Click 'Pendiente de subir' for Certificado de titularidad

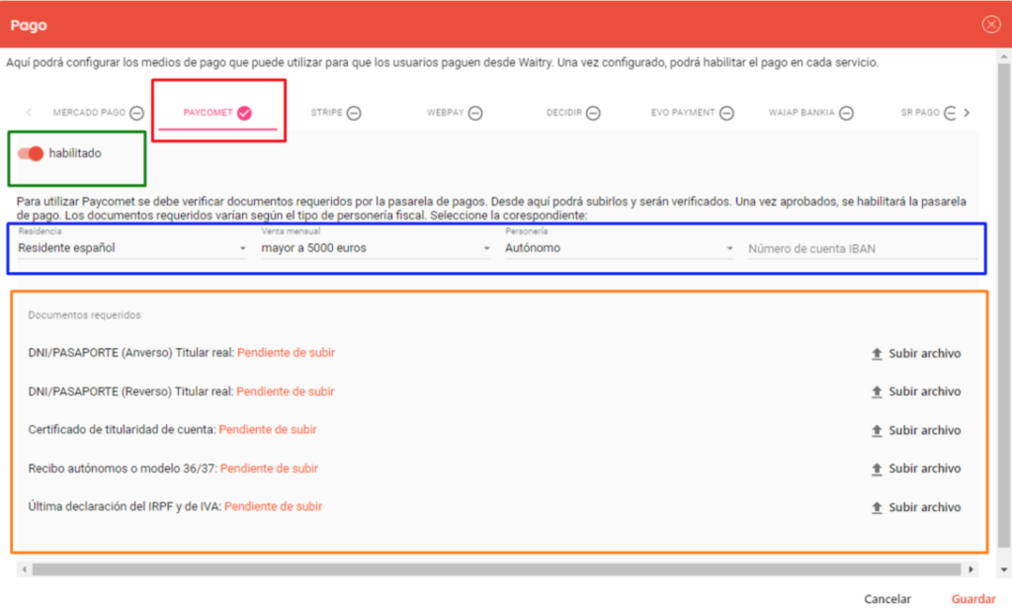pos(268,429)
